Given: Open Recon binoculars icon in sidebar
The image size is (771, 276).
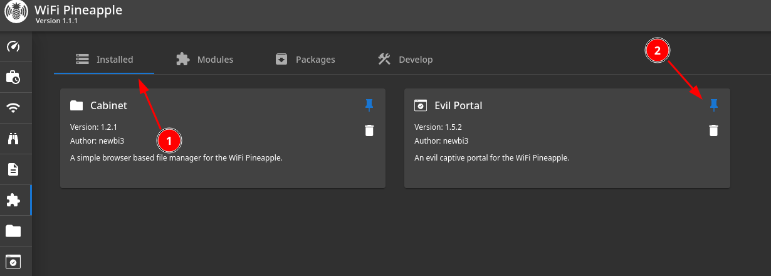Looking at the screenshot, I should (x=13, y=139).
